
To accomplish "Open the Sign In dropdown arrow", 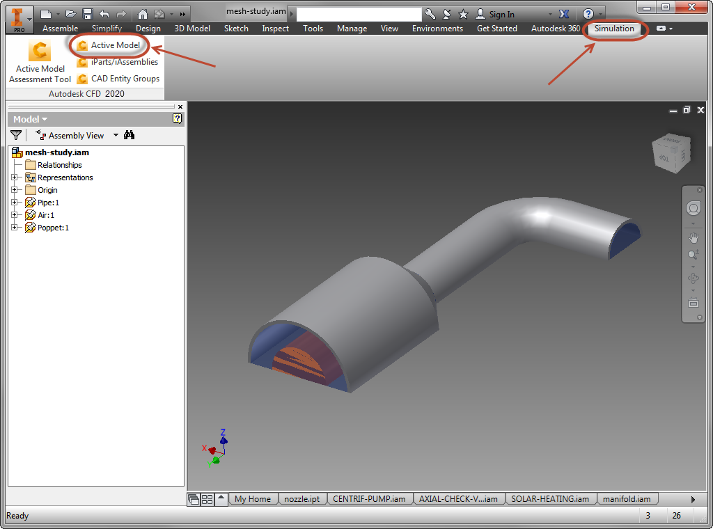I will click(550, 15).
